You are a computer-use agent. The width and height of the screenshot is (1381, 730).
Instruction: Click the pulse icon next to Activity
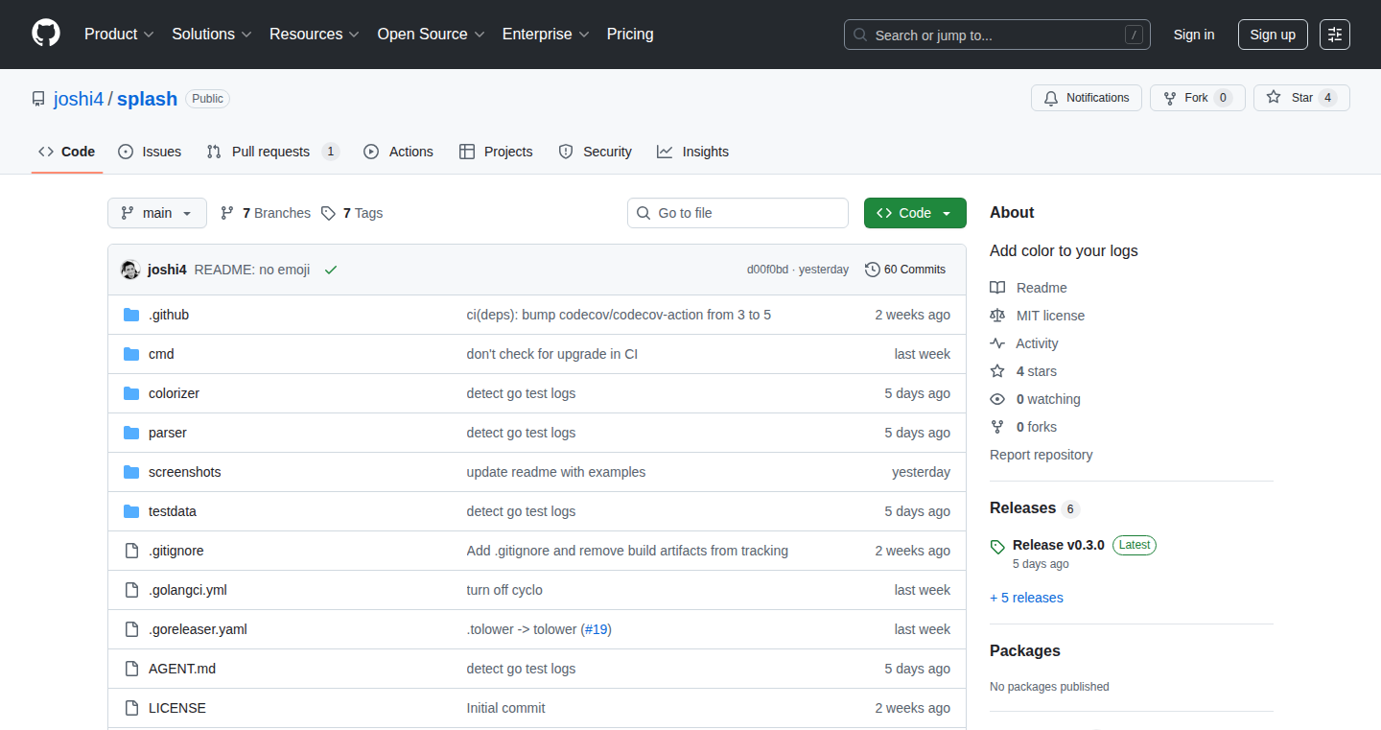997,343
